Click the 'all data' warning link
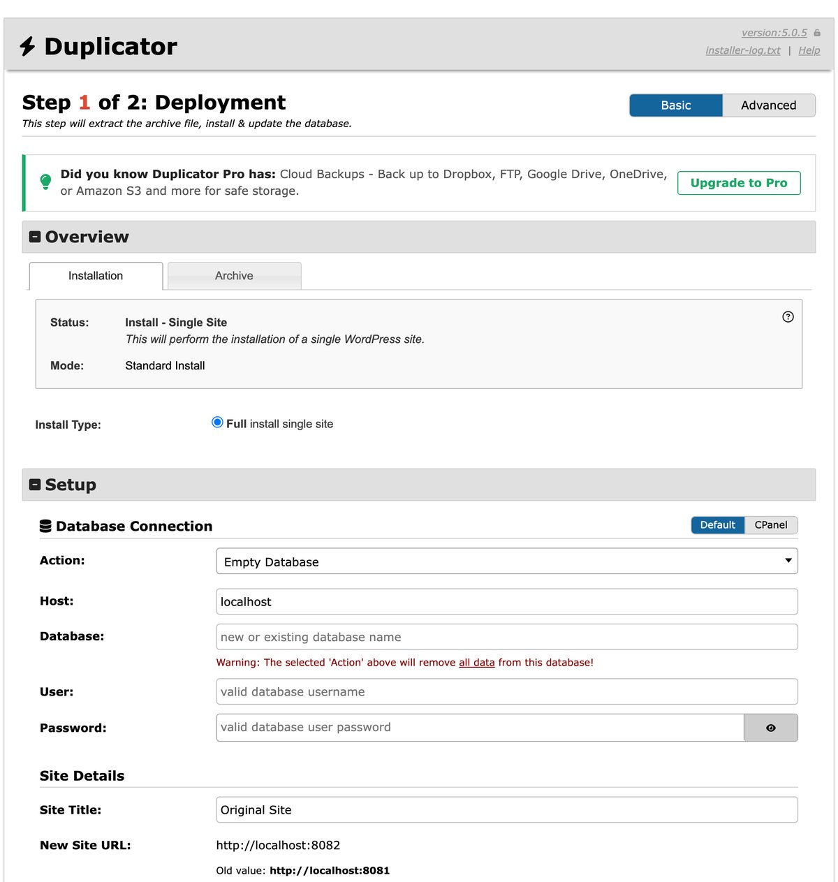 click(x=477, y=663)
